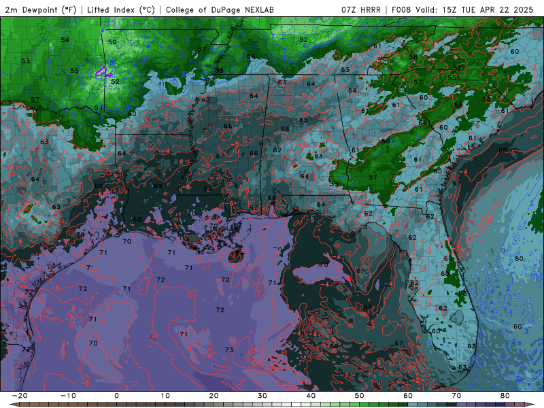Click the 53 dewpoint value on the map
Screen dimensions: 544x408
(25, 61)
